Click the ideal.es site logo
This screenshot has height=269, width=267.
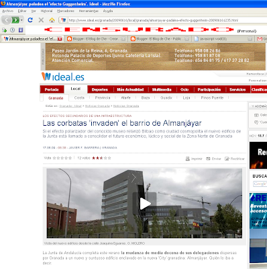(x=63, y=77)
